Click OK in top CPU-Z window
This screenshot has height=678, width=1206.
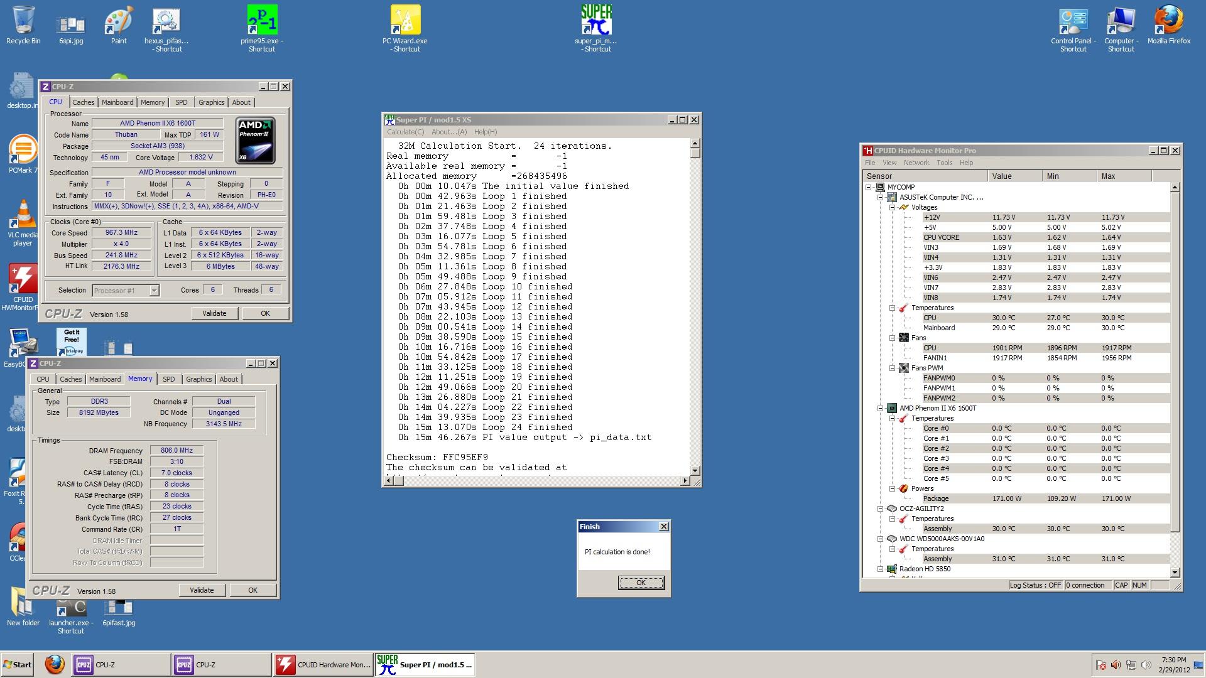click(x=265, y=313)
